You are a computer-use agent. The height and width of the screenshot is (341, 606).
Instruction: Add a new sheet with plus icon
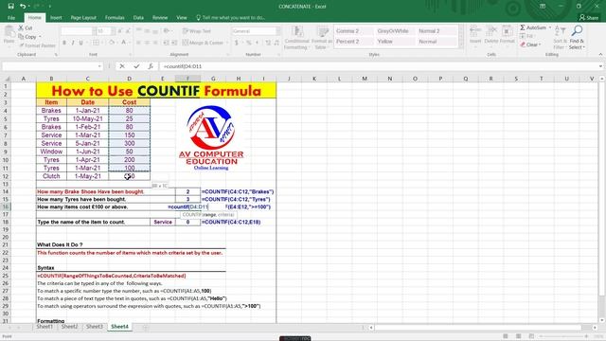[x=145, y=328]
